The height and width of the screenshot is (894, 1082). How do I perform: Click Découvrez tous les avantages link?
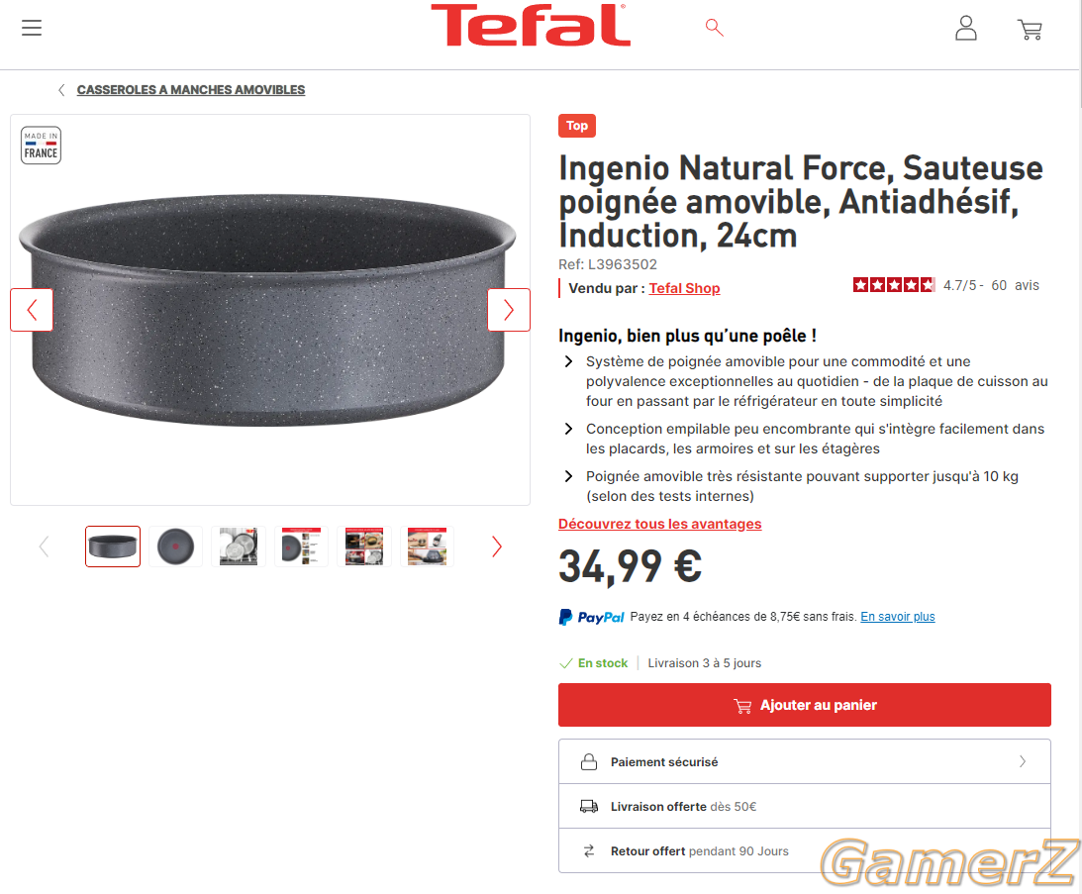pos(659,524)
